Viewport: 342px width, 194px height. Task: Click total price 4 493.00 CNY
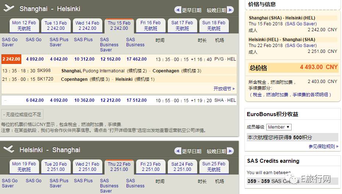[x=319, y=67]
